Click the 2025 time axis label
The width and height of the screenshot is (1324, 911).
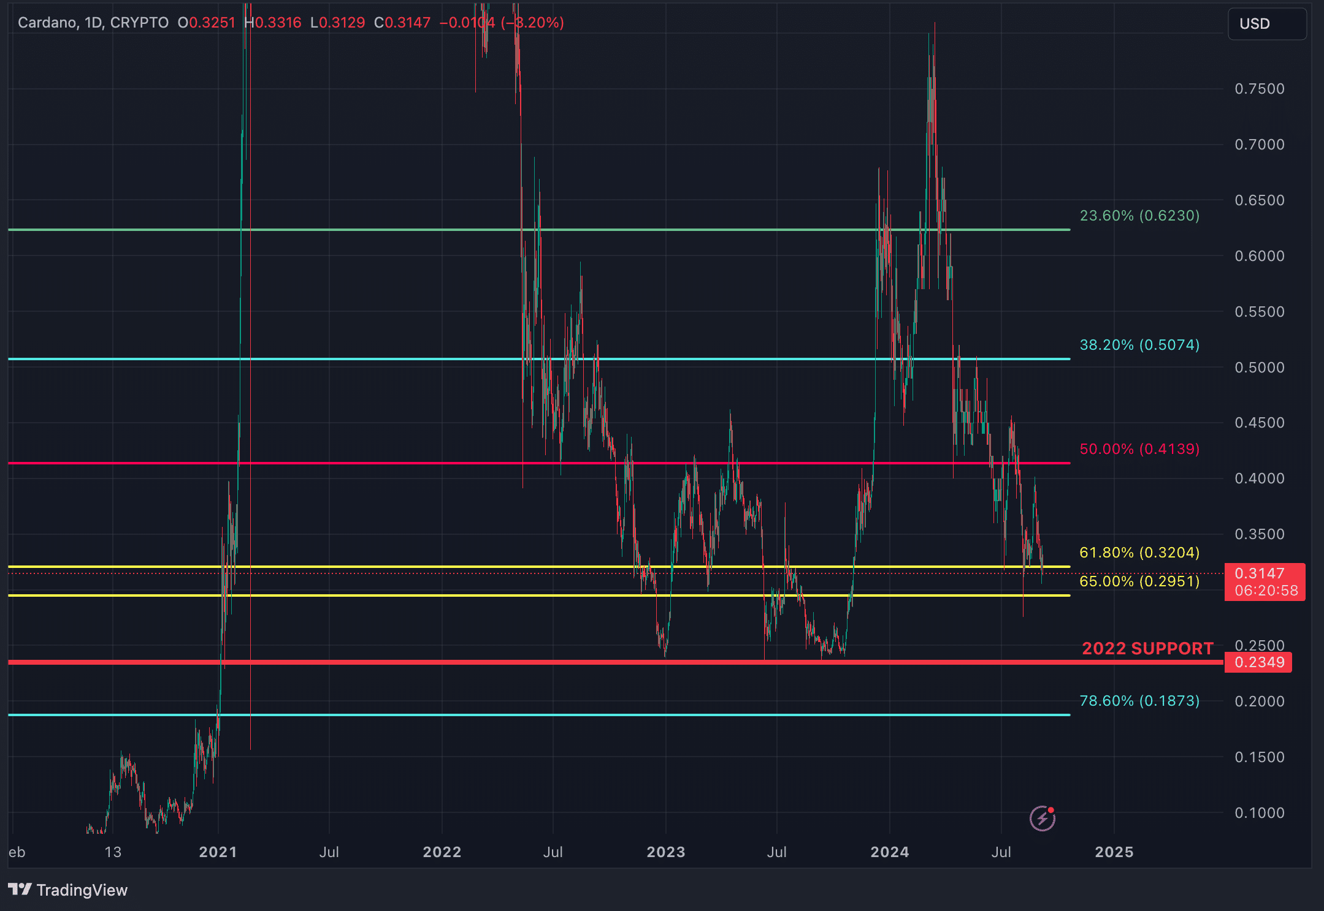pos(1114,852)
